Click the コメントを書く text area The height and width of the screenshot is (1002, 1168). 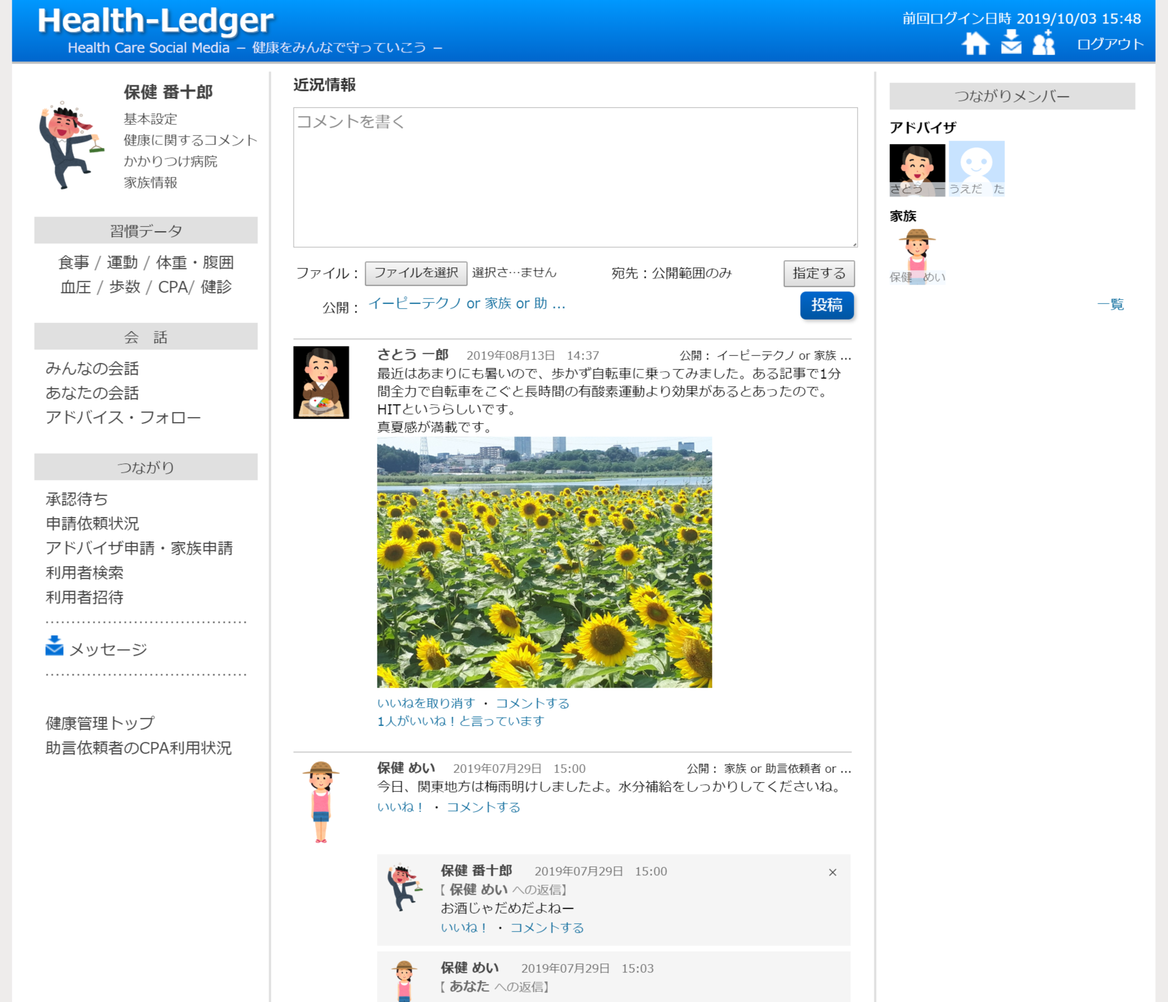point(575,177)
